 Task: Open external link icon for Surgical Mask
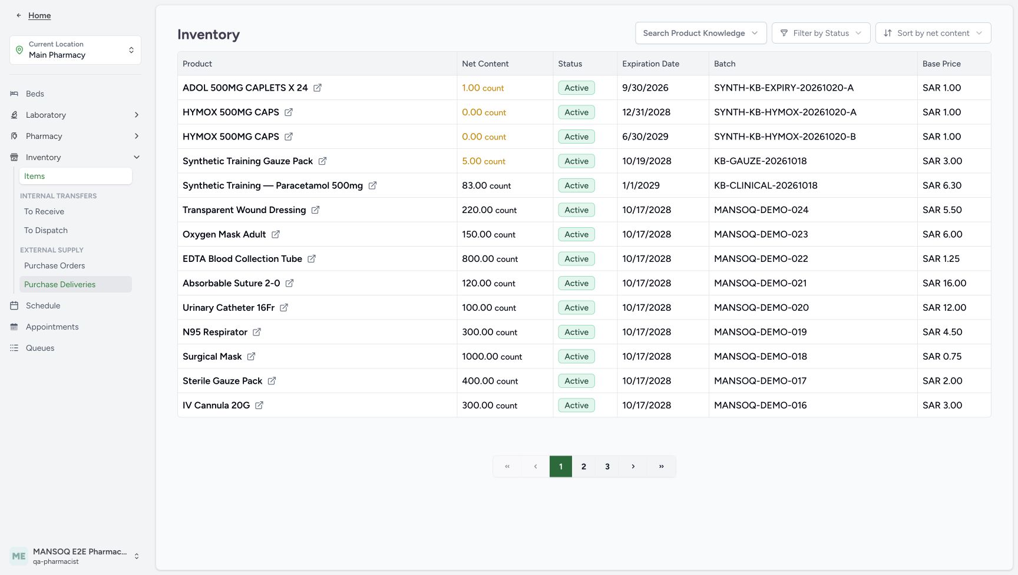coord(251,357)
